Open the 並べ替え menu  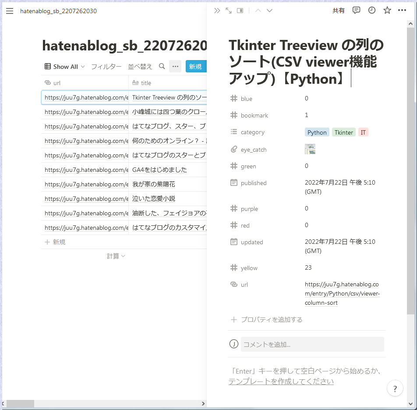coord(140,66)
